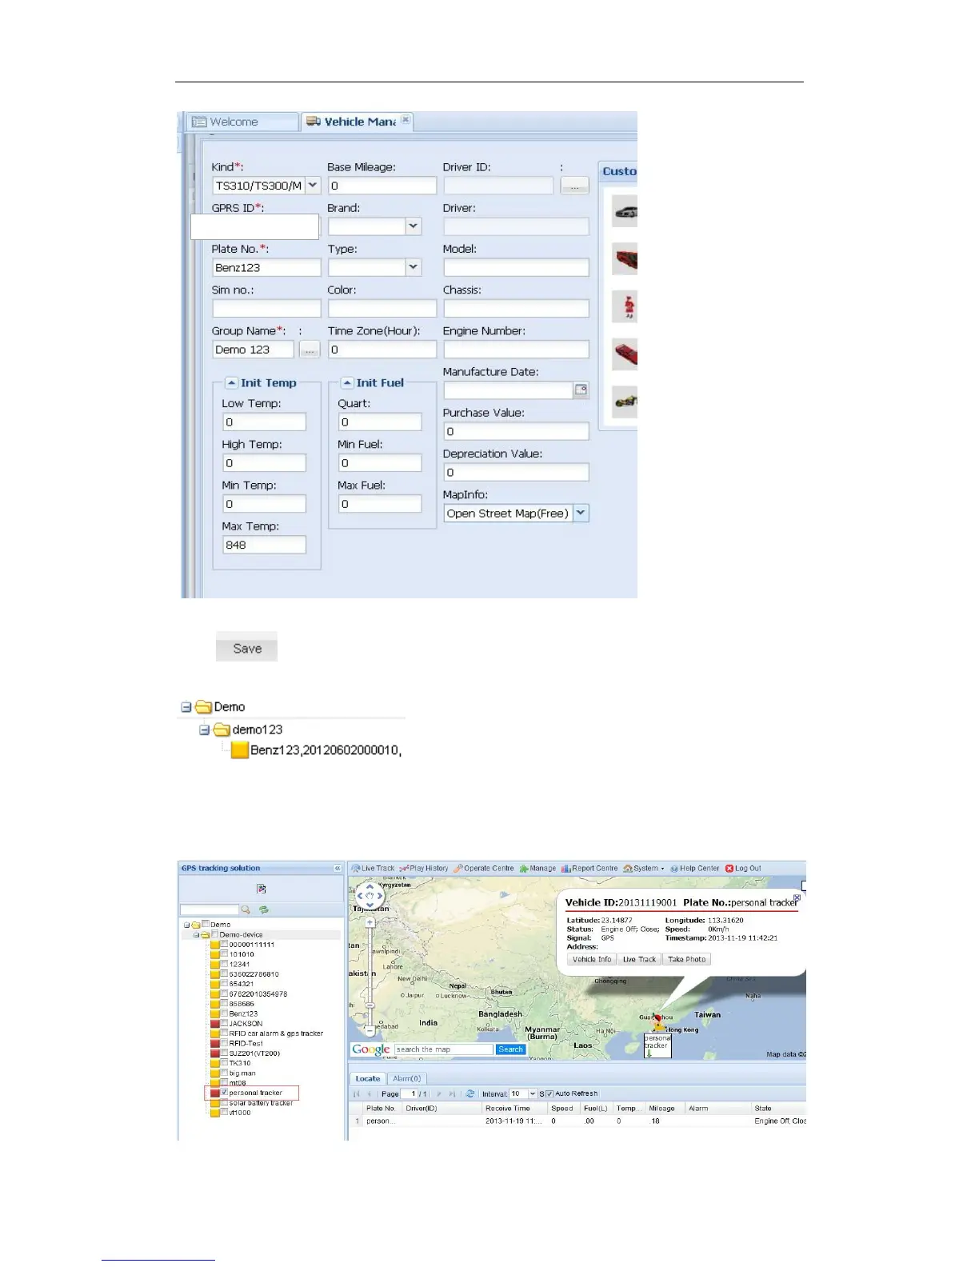
Task: Open Live Track in top toolbar
Action: pos(373,868)
